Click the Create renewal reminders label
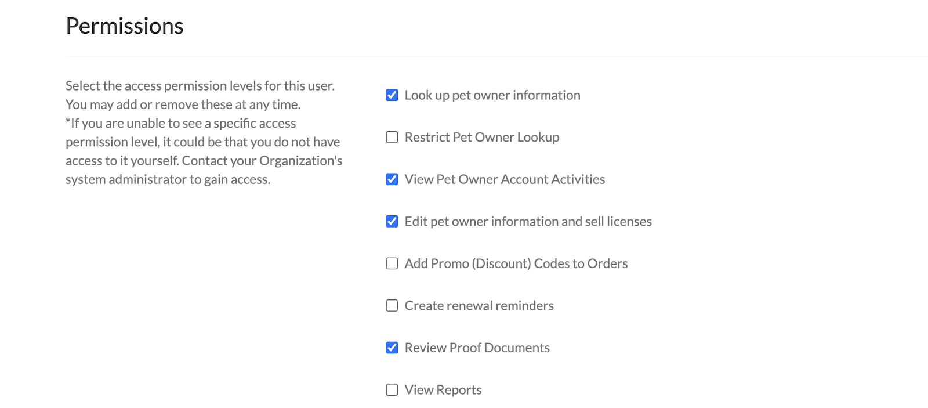This screenshot has width=928, height=408. click(x=478, y=305)
